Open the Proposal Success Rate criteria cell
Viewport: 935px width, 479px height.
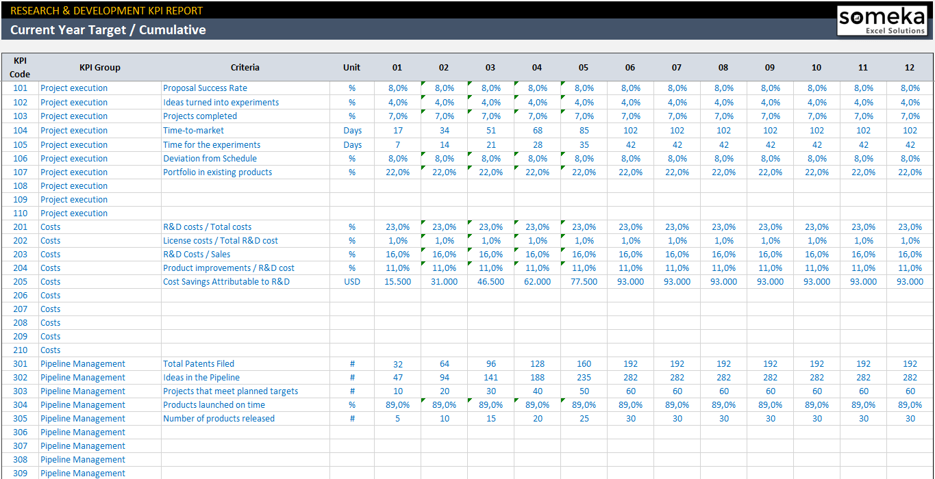pyautogui.click(x=205, y=88)
